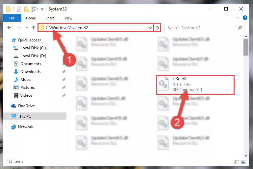This screenshot has height=169, width=253.
Task: Go back using the Back arrow
Action: point(9,28)
